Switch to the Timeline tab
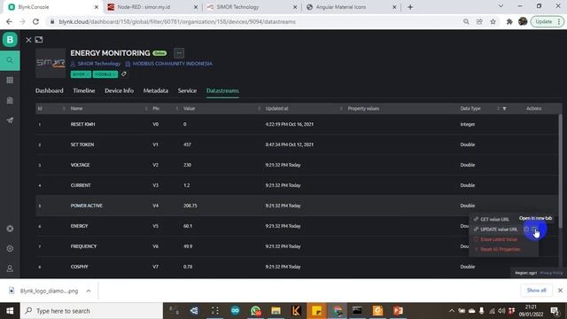 (x=84, y=90)
